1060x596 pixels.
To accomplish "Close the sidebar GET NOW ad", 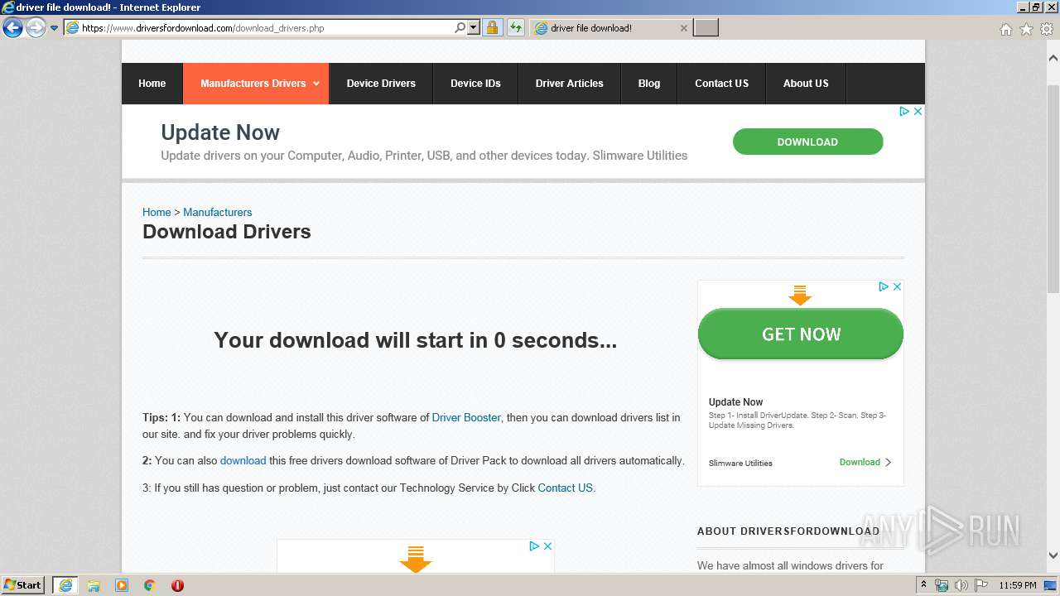I will [x=897, y=286].
